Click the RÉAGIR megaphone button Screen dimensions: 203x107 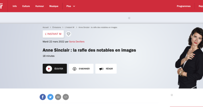pyautogui.click(x=106, y=68)
